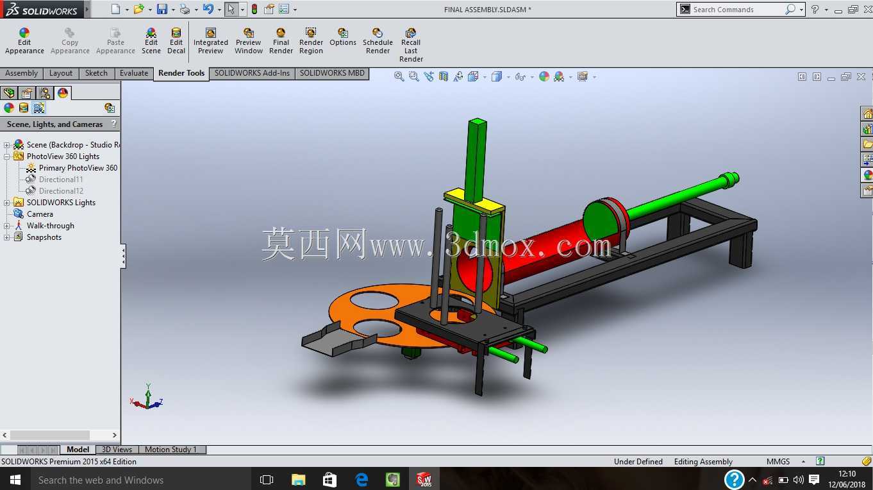Open the Select tool dropdown arrow
This screenshot has width=873, height=490.
tap(242, 10)
